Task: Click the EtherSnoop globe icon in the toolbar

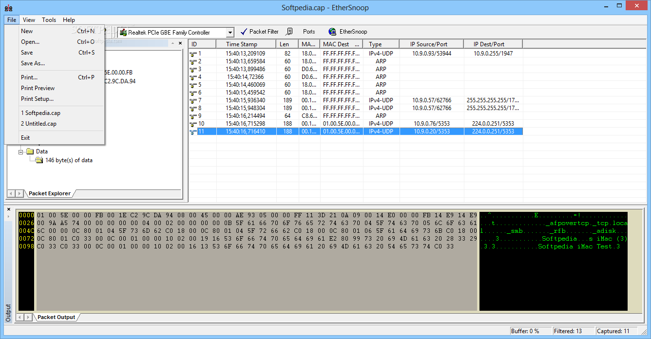Action: 332,32
